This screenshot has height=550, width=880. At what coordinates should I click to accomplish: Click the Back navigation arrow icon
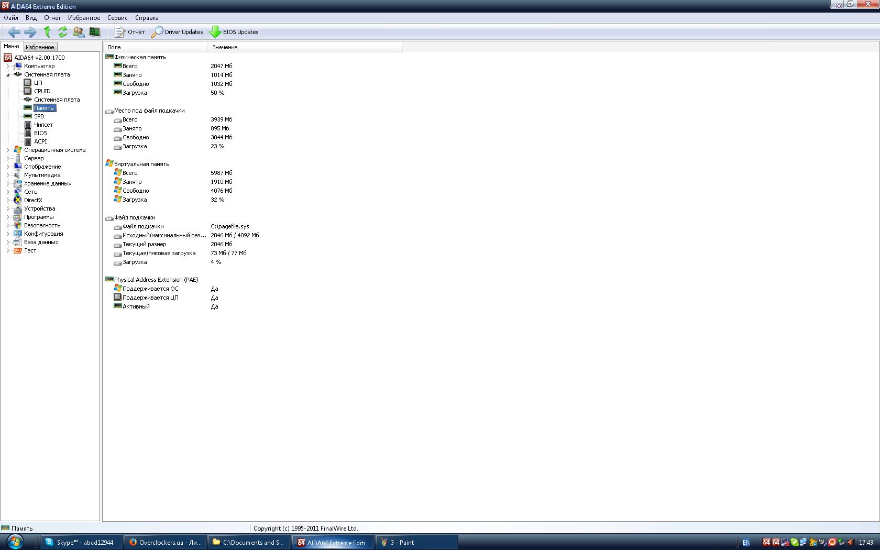click(14, 32)
